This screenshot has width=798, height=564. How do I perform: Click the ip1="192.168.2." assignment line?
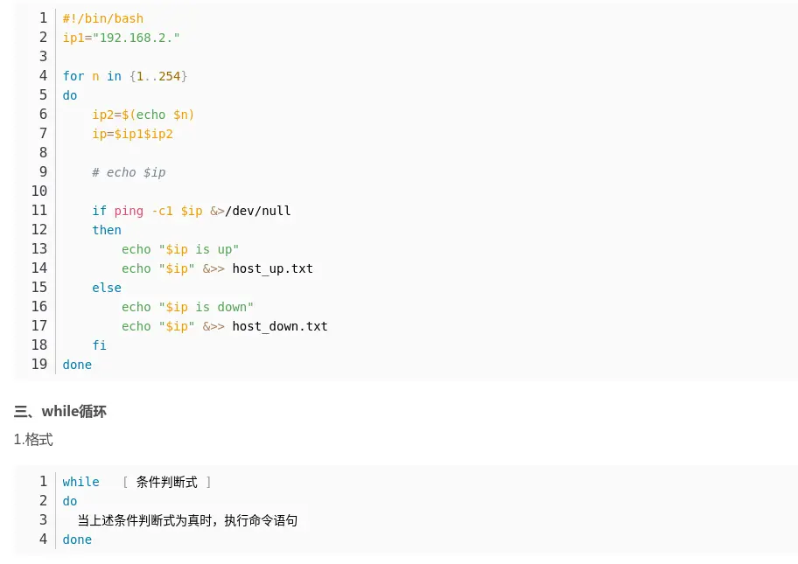pyautogui.click(x=121, y=38)
